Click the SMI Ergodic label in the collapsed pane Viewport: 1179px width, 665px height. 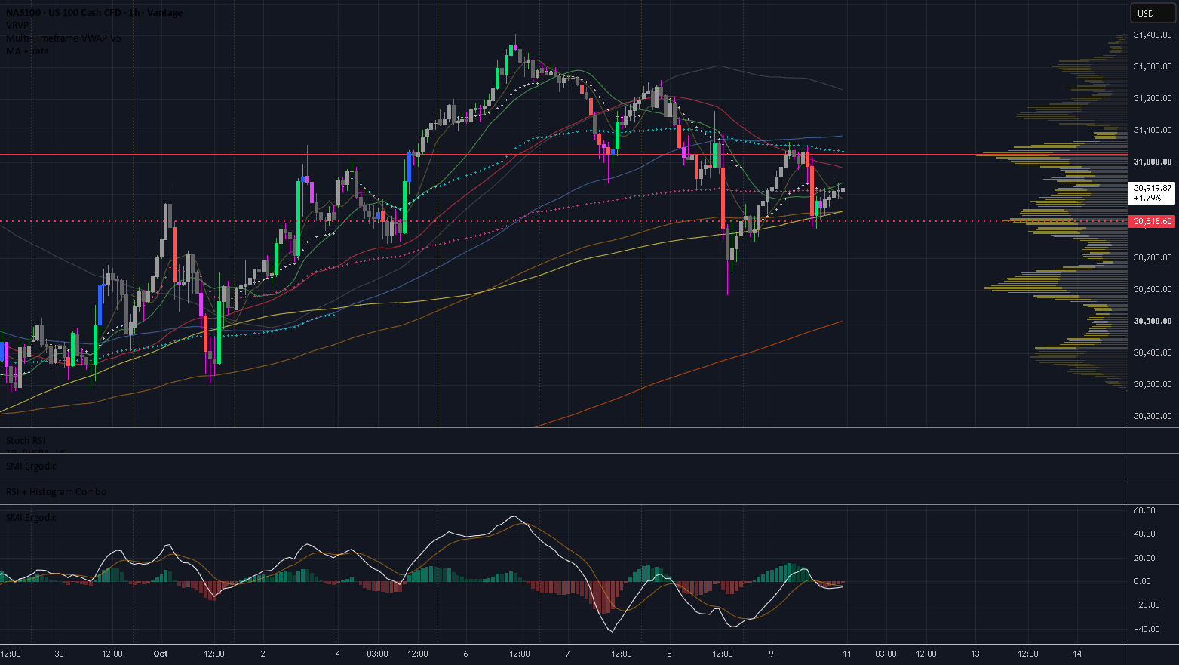(x=32, y=466)
